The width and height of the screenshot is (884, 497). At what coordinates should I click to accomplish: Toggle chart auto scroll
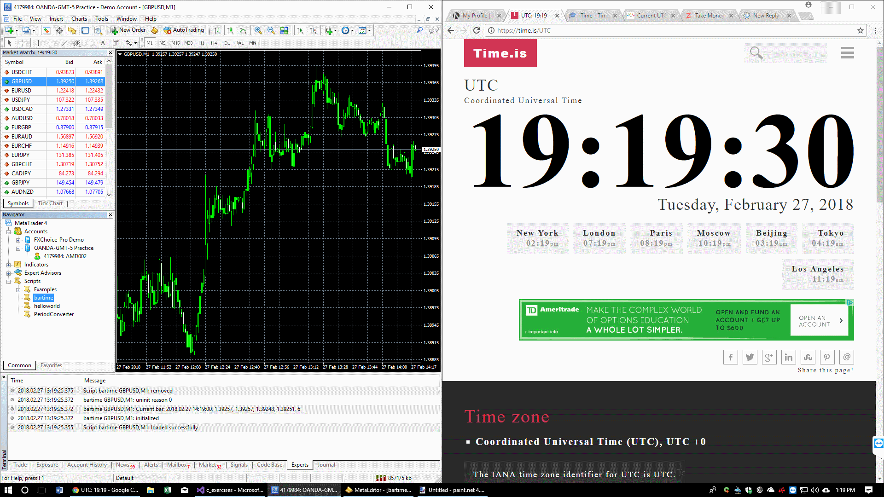(300, 30)
